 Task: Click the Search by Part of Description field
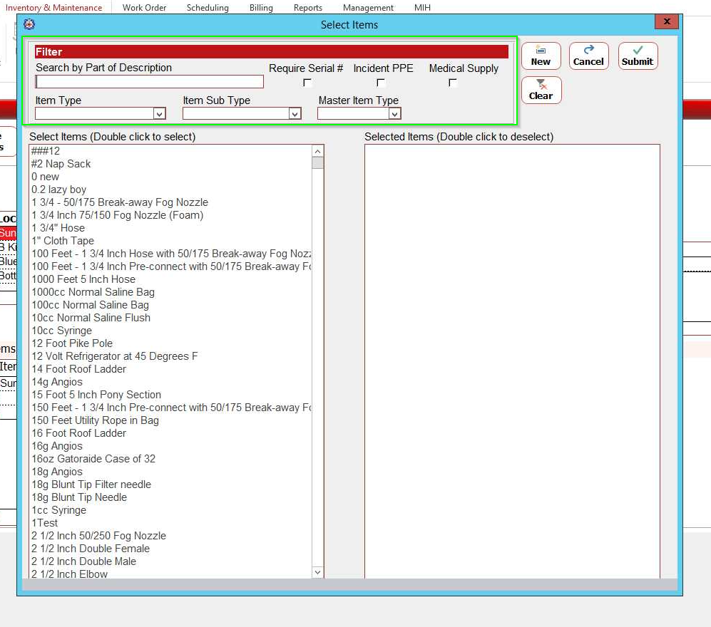pyautogui.click(x=150, y=82)
